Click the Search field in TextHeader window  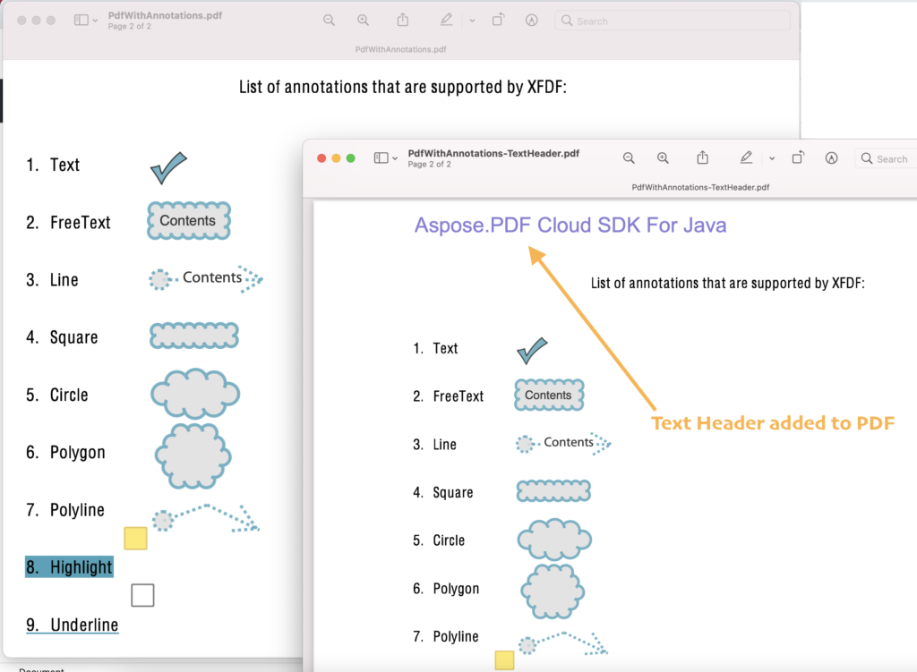tap(886, 159)
